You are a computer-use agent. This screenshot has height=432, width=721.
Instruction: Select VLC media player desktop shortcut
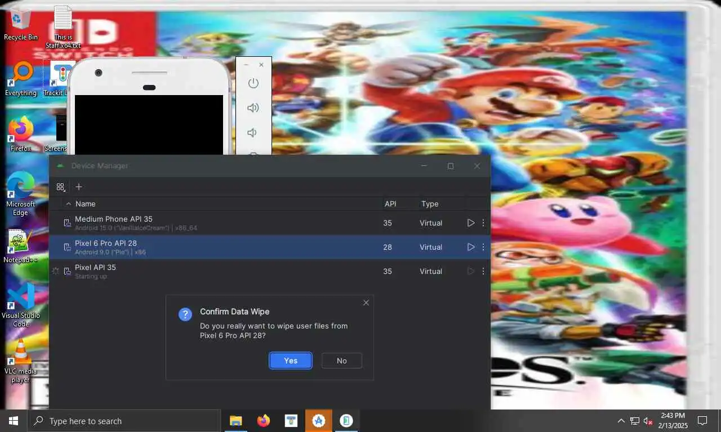point(21,361)
